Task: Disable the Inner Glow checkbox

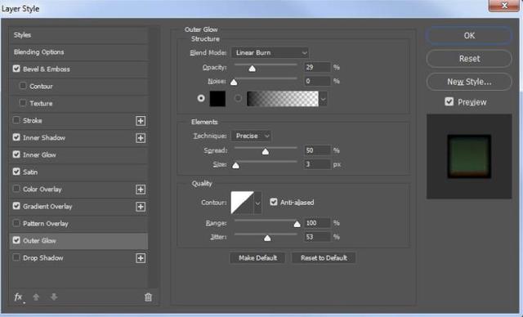Action: (16, 154)
